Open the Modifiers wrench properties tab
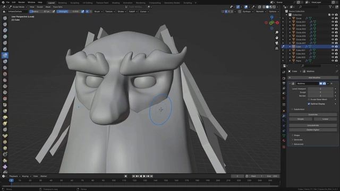This screenshot has height=191, width=340. (x=284, y=116)
